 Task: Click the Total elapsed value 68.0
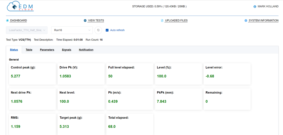[x=112, y=127]
